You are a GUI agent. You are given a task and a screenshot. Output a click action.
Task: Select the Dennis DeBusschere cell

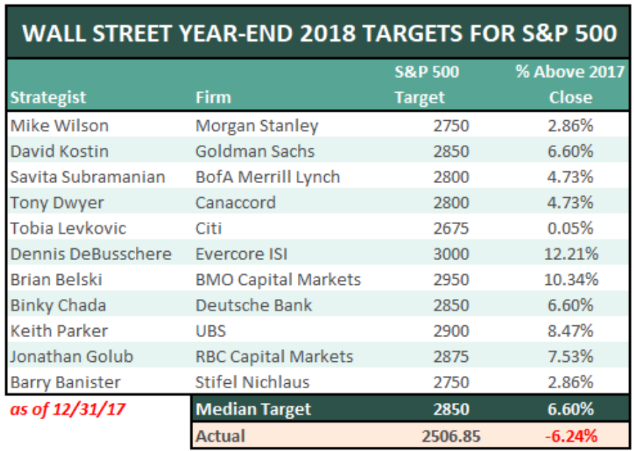[91, 254]
